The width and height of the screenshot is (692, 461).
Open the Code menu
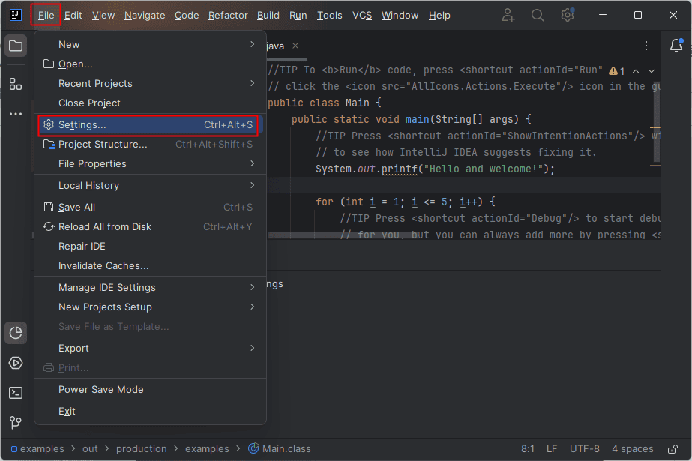187,16
